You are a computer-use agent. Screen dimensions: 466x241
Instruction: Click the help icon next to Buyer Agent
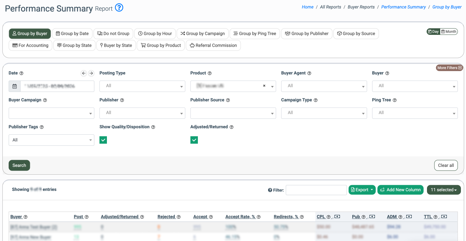[x=309, y=73]
